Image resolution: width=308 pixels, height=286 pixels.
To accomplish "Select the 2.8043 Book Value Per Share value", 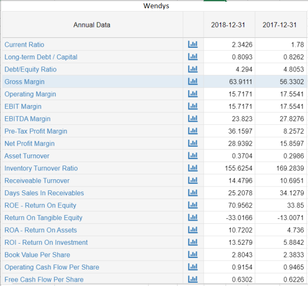I will (242, 255).
